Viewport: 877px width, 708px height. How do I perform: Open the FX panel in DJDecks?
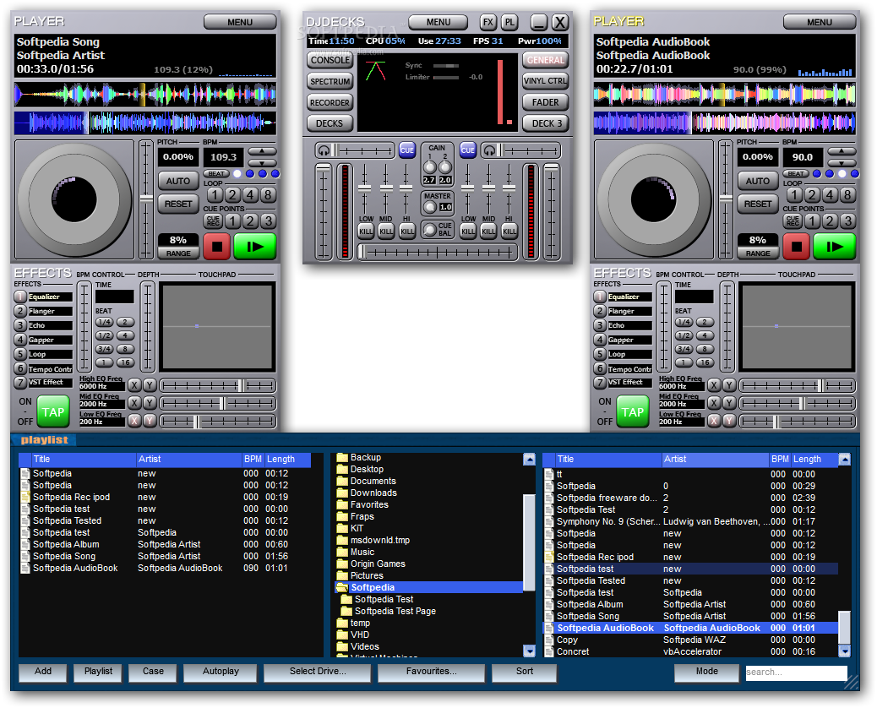[488, 22]
